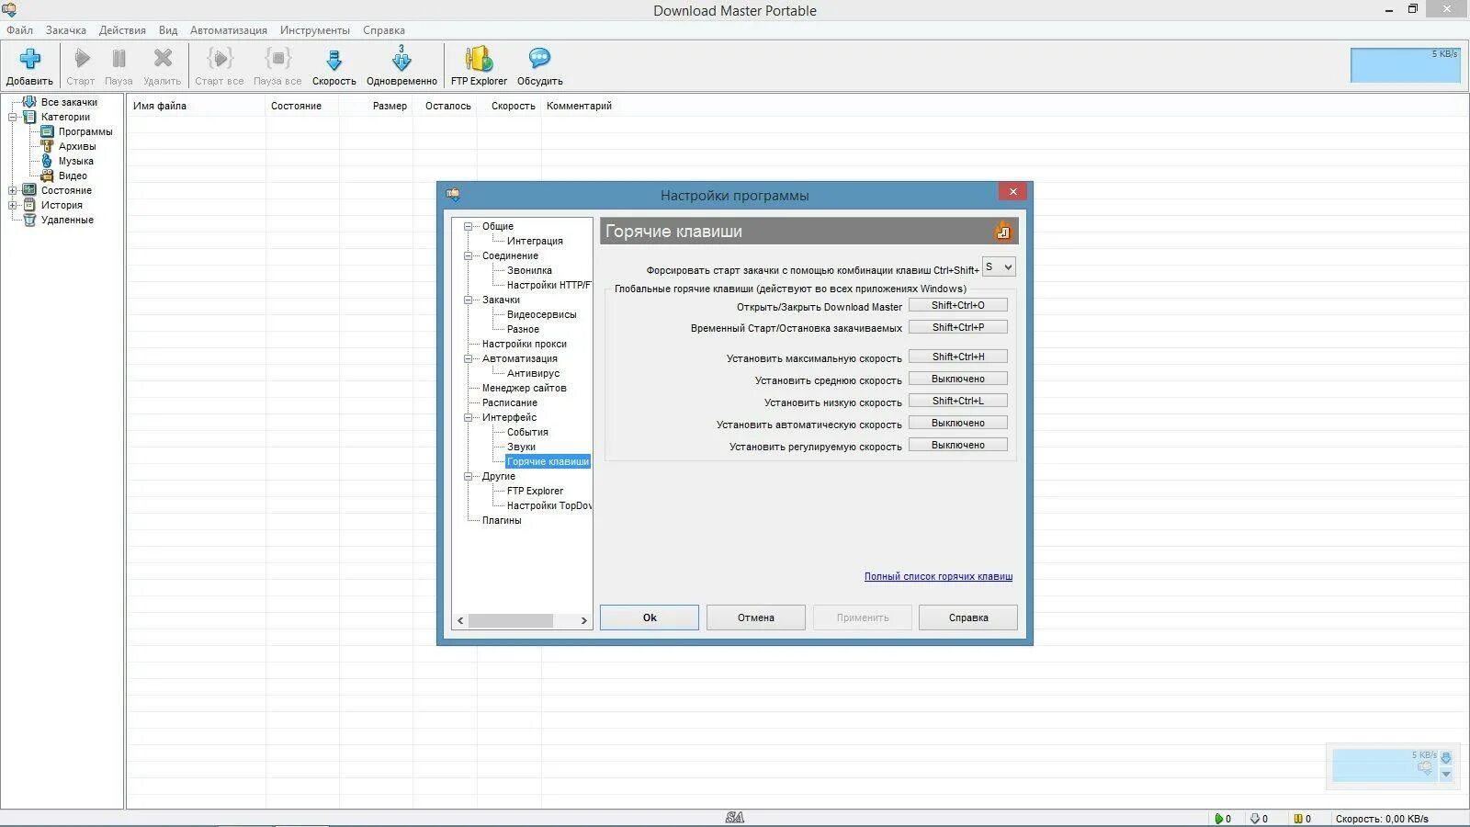
Task: Select Видео category icon
Action: click(47, 176)
